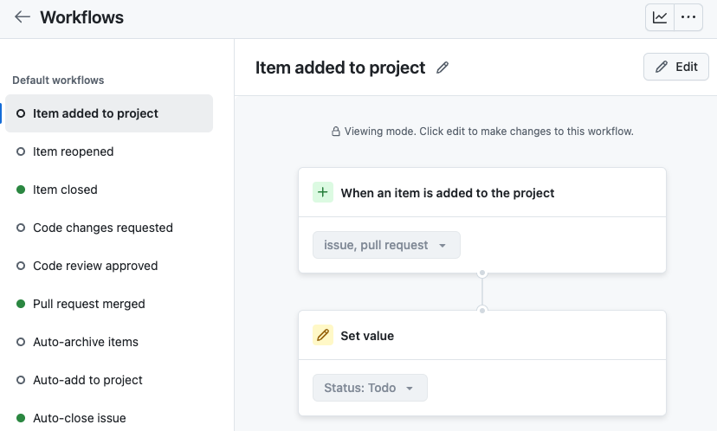
Task: Go back using the left arrow icon
Action: pos(22,17)
